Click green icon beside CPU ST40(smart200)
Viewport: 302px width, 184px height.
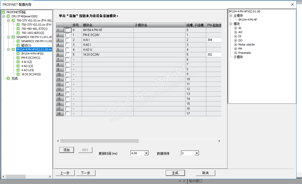8,16
